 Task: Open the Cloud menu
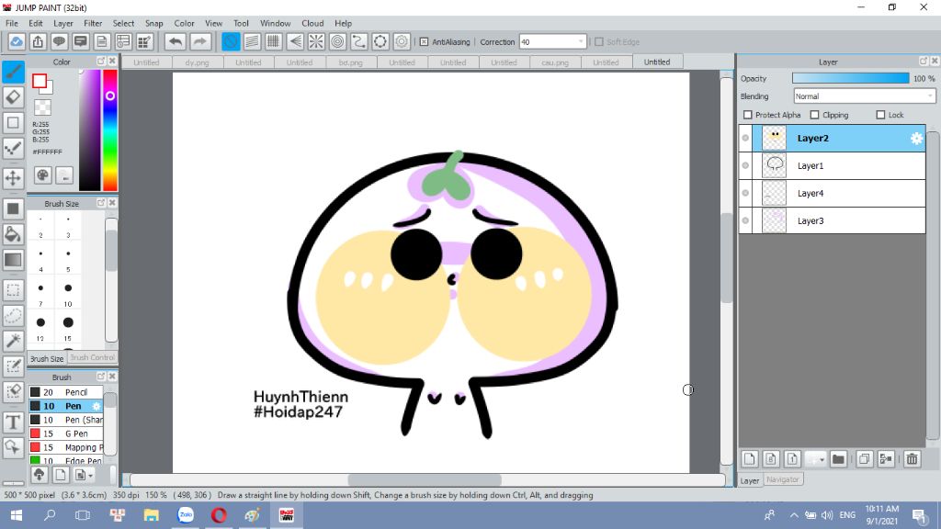[x=312, y=23]
